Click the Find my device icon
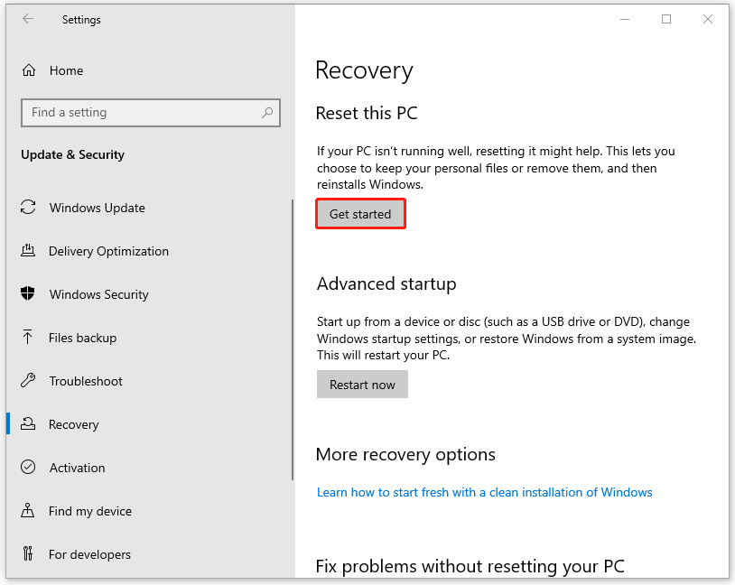Viewport: 735px width, 585px height. 28,511
